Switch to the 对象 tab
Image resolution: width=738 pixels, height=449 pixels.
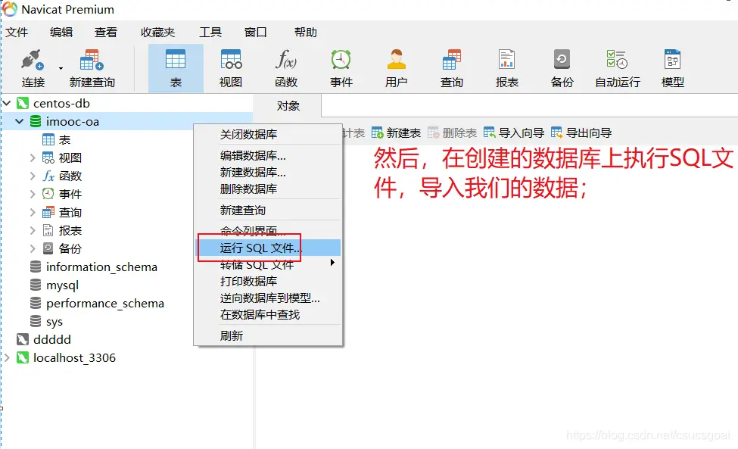coord(288,106)
